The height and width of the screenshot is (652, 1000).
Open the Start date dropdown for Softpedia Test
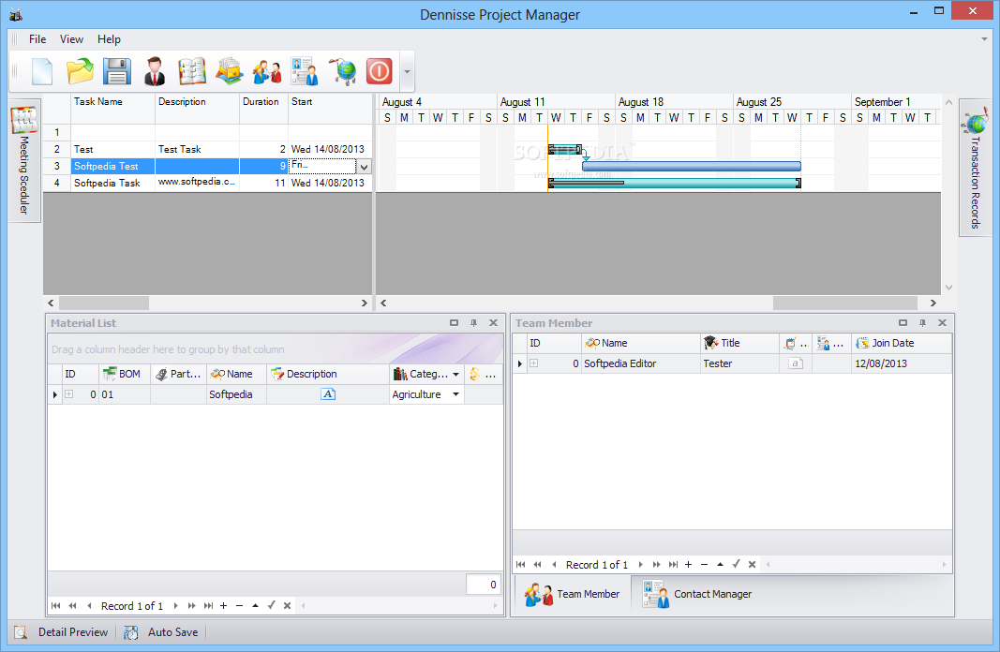(365, 167)
